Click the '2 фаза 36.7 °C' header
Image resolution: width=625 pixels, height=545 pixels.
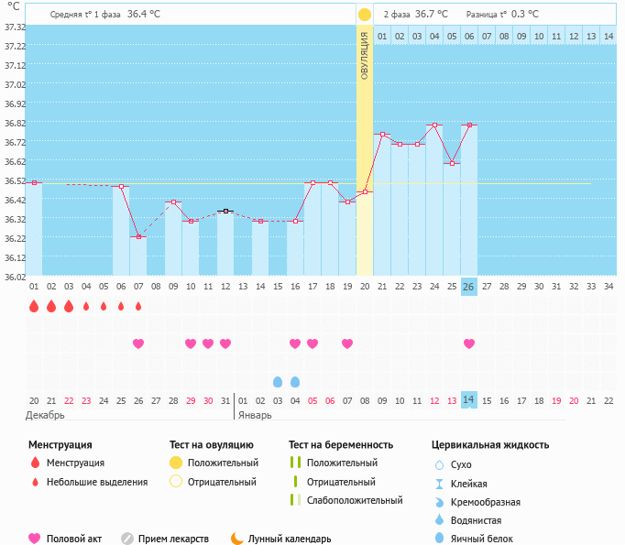tap(415, 15)
